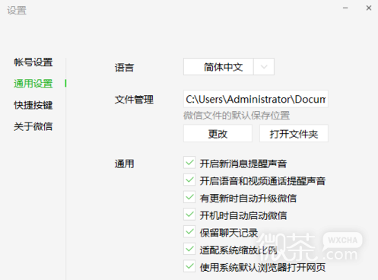Screen dimensions: 378x280
Task: Minimize the settings window
Action: (345, 8)
